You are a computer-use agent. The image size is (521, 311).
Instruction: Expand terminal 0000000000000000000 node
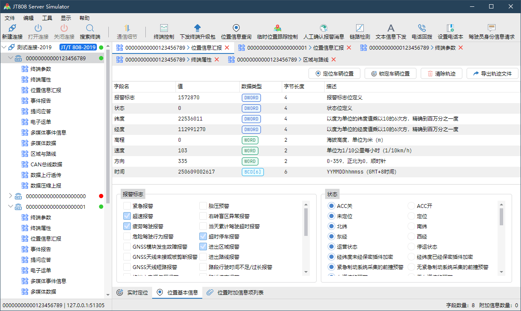tap(11, 196)
